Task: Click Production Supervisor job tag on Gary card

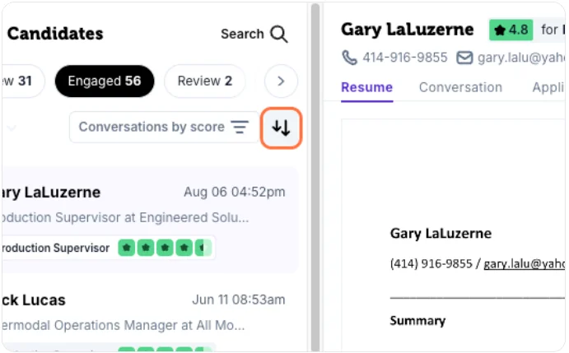Action: [55, 248]
